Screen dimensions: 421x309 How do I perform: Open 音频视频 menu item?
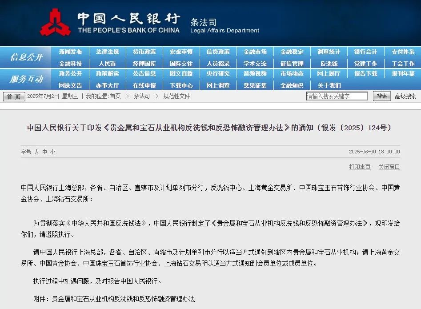[255, 73]
